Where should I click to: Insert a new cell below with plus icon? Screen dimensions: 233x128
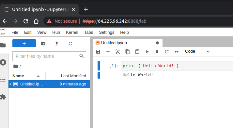tap(108, 52)
